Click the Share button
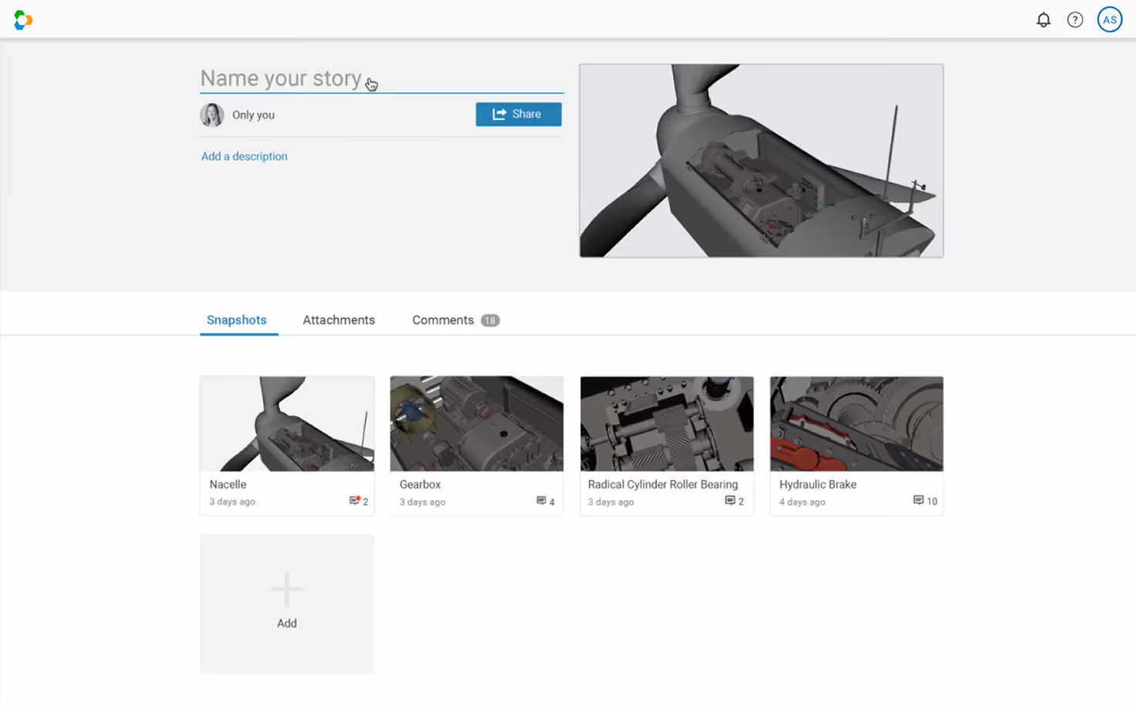Screen dimensions: 1136x710 pos(519,114)
